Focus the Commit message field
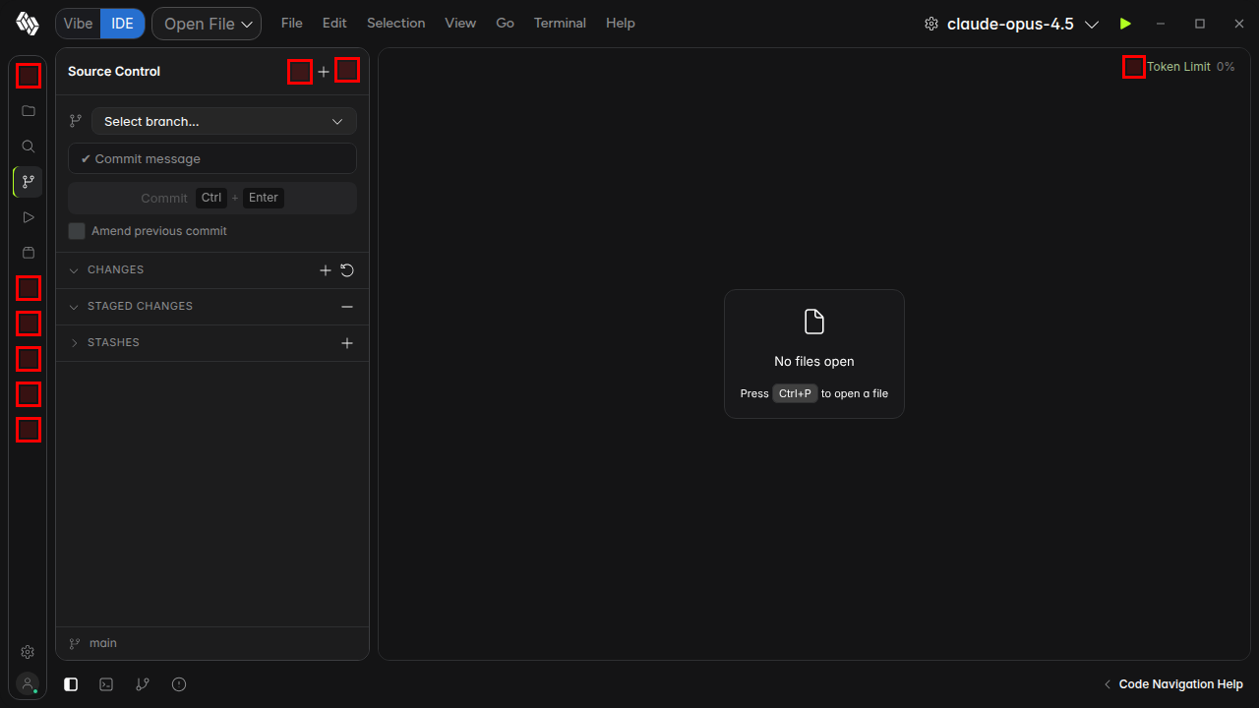1259x708 pixels. coord(212,158)
